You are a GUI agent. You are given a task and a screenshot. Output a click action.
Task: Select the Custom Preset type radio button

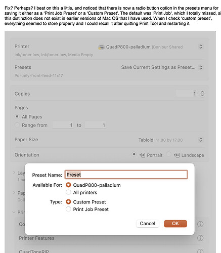tap(68, 202)
